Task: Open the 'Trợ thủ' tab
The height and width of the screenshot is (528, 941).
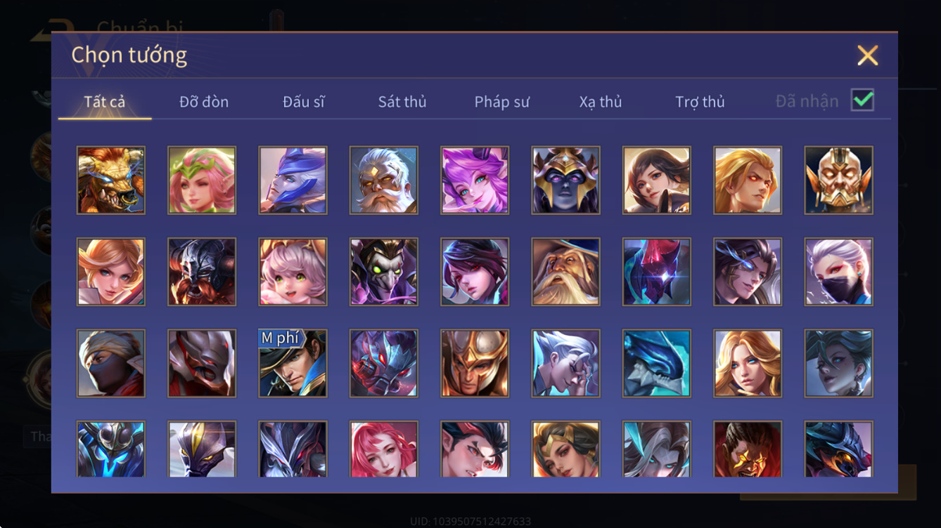Action: click(x=700, y=102)
